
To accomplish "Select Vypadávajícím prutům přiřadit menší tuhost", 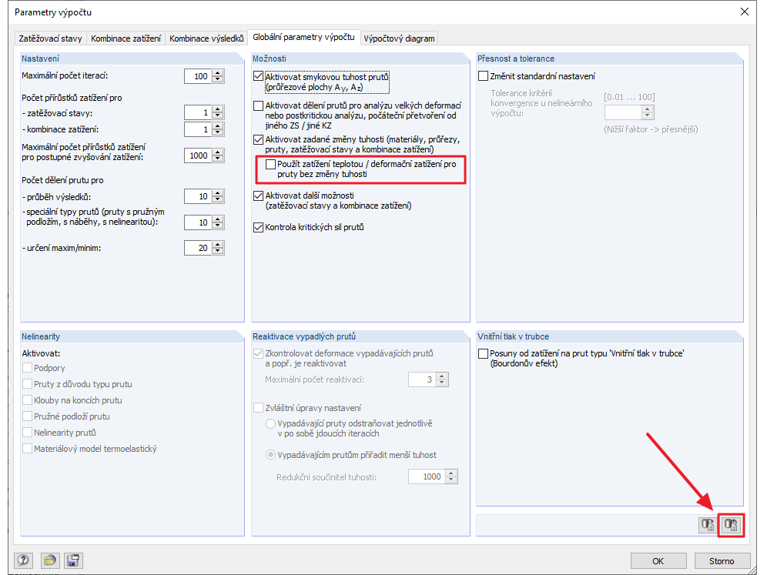I will [x=270, y=455].
